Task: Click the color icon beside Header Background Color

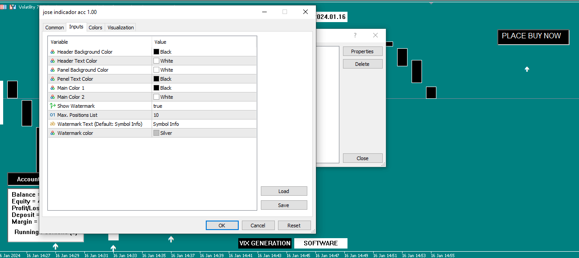Action: pos(53,52)
